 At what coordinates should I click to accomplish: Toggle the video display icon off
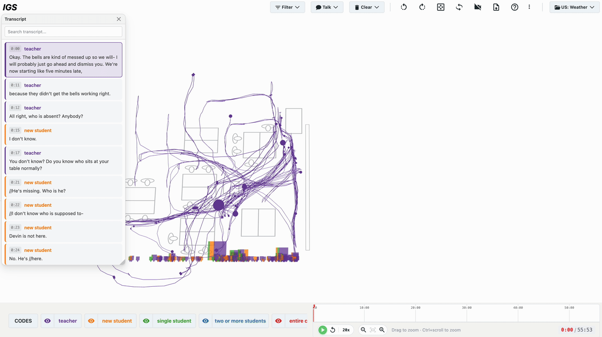477,7
